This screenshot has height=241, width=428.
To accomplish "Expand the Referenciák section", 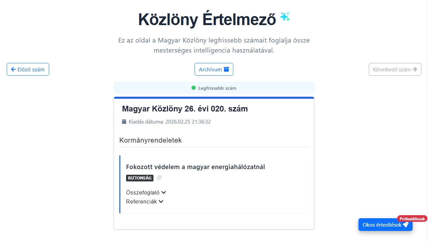I will tap(145, 202).
